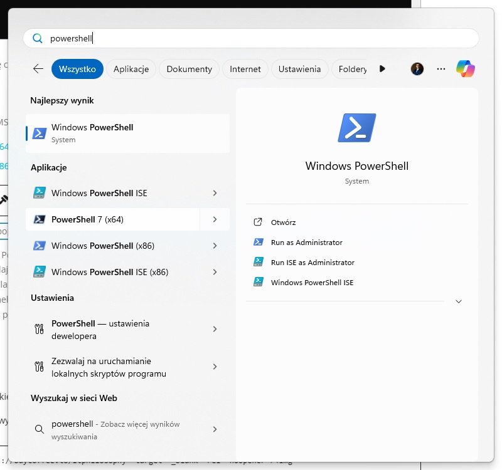The width and height of the screenshot is (502, 470).
Task: Open Windows PowerShell ISE app result
Action: click(113, 193)
